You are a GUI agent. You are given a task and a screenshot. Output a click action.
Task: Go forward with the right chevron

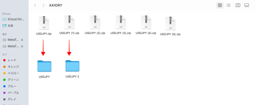(43, 5)
